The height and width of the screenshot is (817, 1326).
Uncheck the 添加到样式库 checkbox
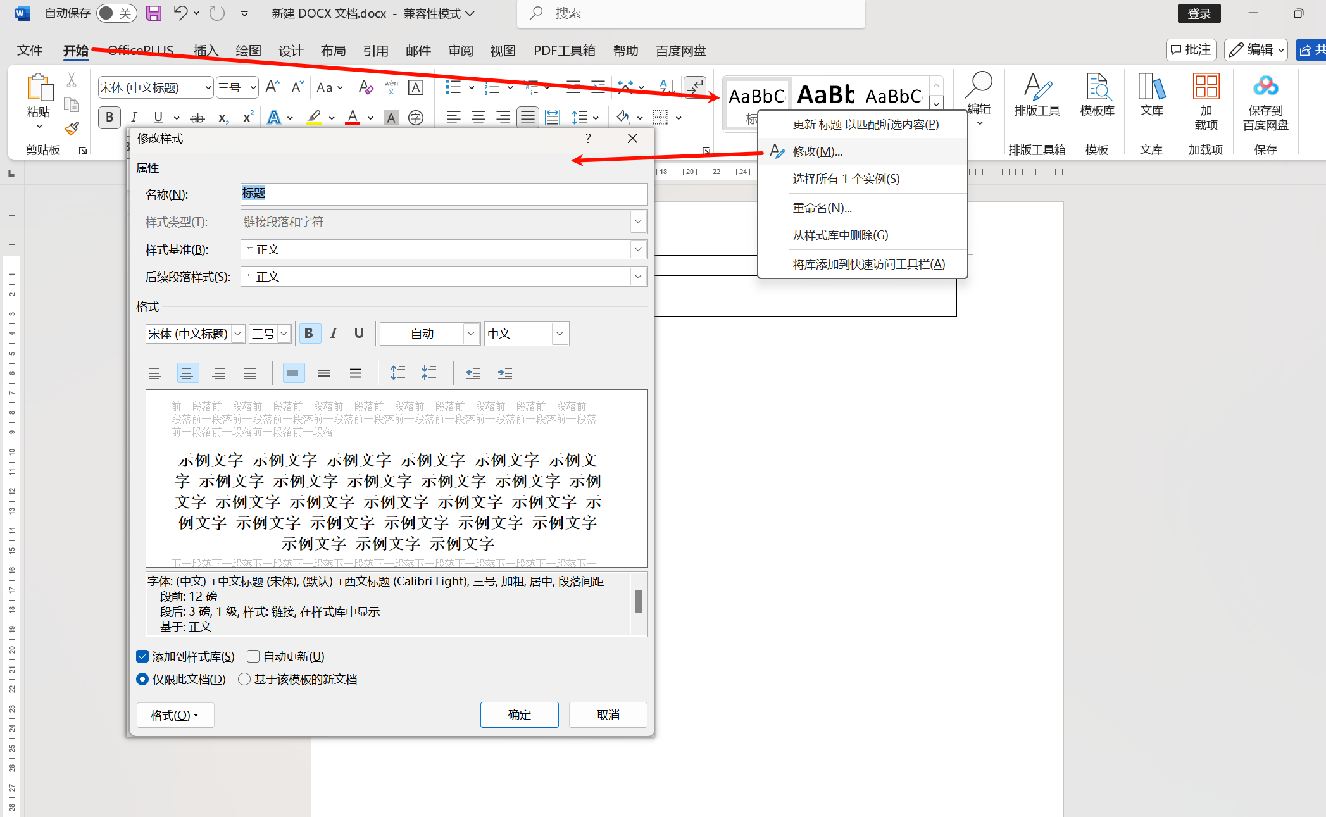point(142,656)
